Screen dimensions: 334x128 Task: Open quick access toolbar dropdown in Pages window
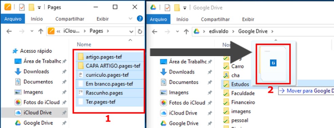click(x=39, y=8)
